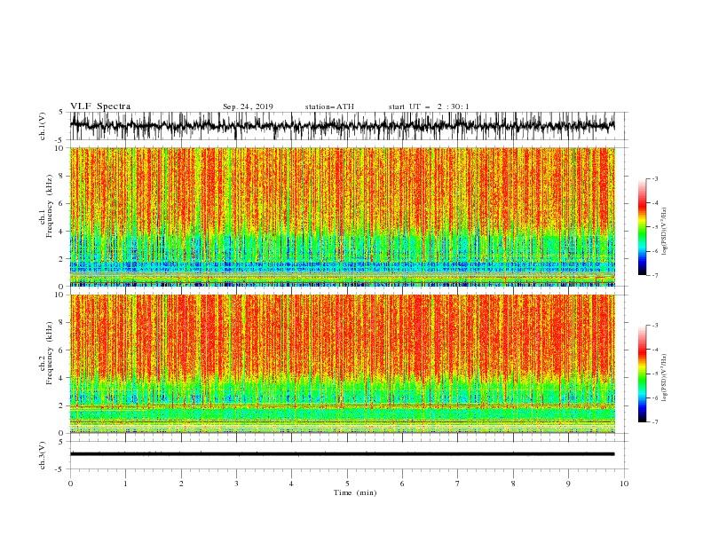Viewport: 703px width, 543px height.
Task: Click the 'VLF Spectra' title text
Action: click(100, 106)
